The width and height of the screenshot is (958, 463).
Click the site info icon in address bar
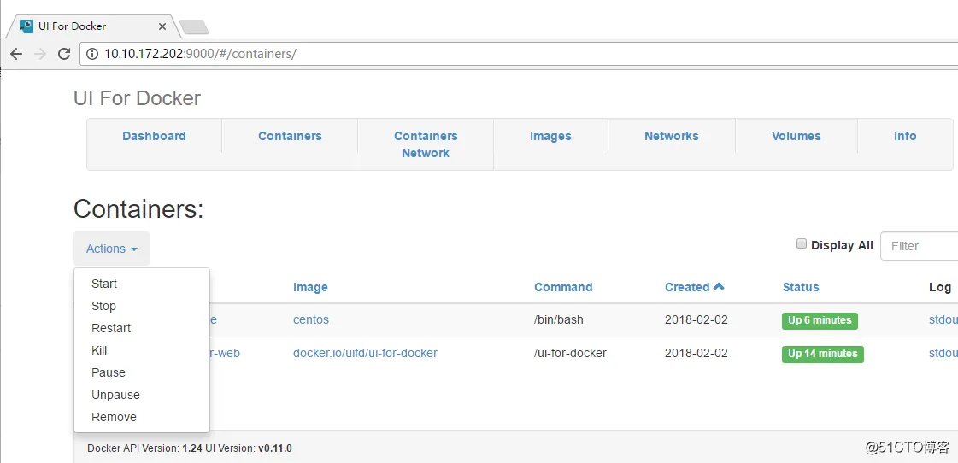tap(92, 54)
